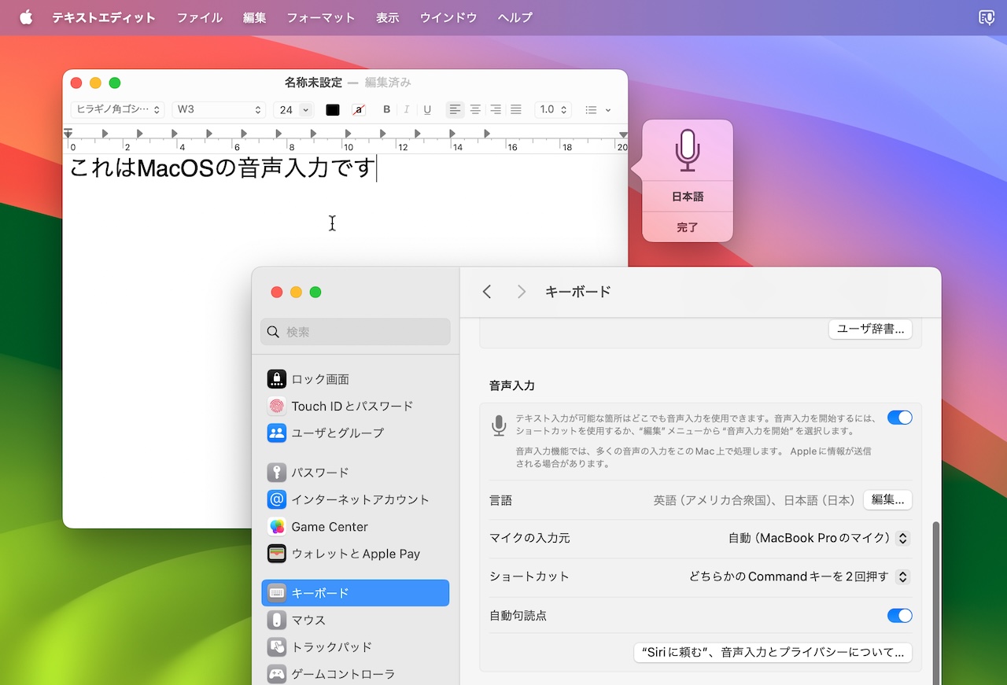Align text right in TextEdit

[496, 110]
